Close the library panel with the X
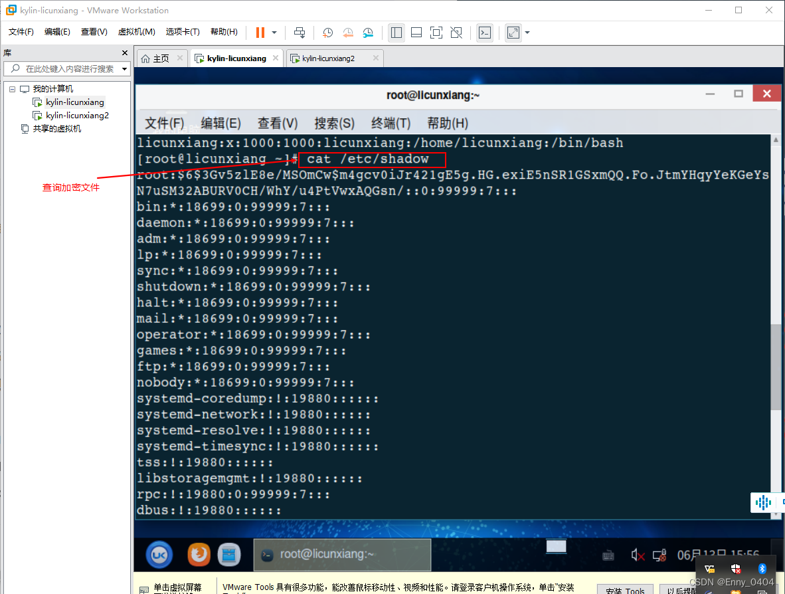Image resolution: width=785 pixels, height=594 pixels. (125, 52)
